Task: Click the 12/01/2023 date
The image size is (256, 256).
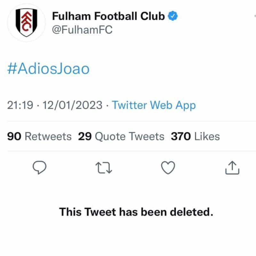Action: pyautogui.click(x=73, y=105)
